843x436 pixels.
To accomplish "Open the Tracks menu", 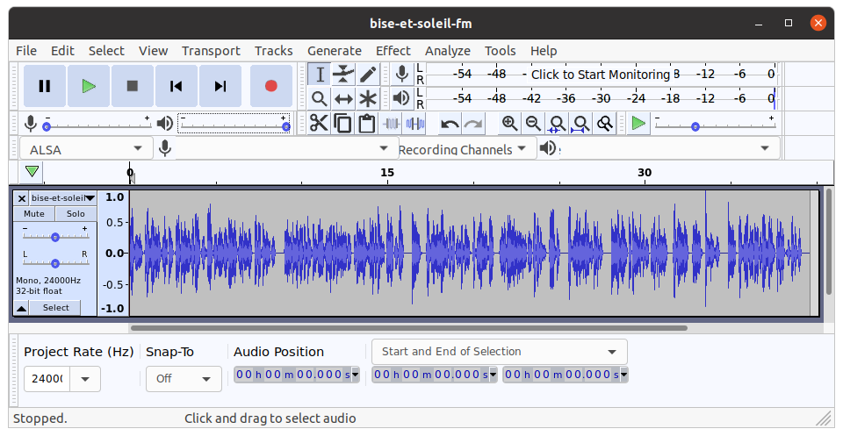I will 274,51.
